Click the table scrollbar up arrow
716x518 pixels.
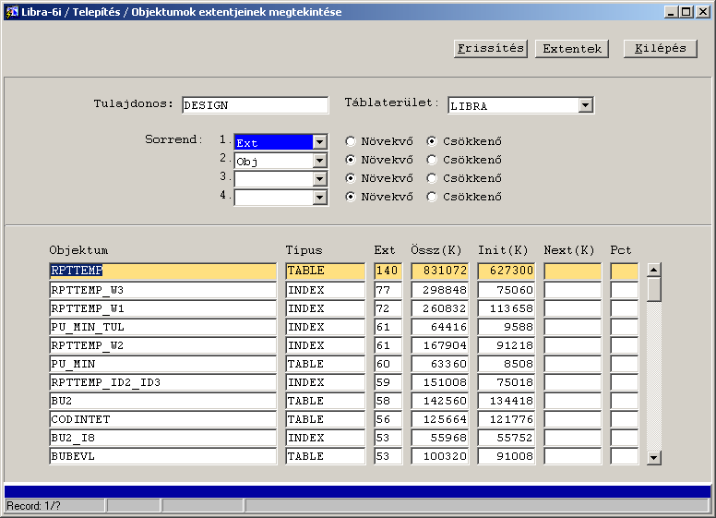tap(654, 270)
